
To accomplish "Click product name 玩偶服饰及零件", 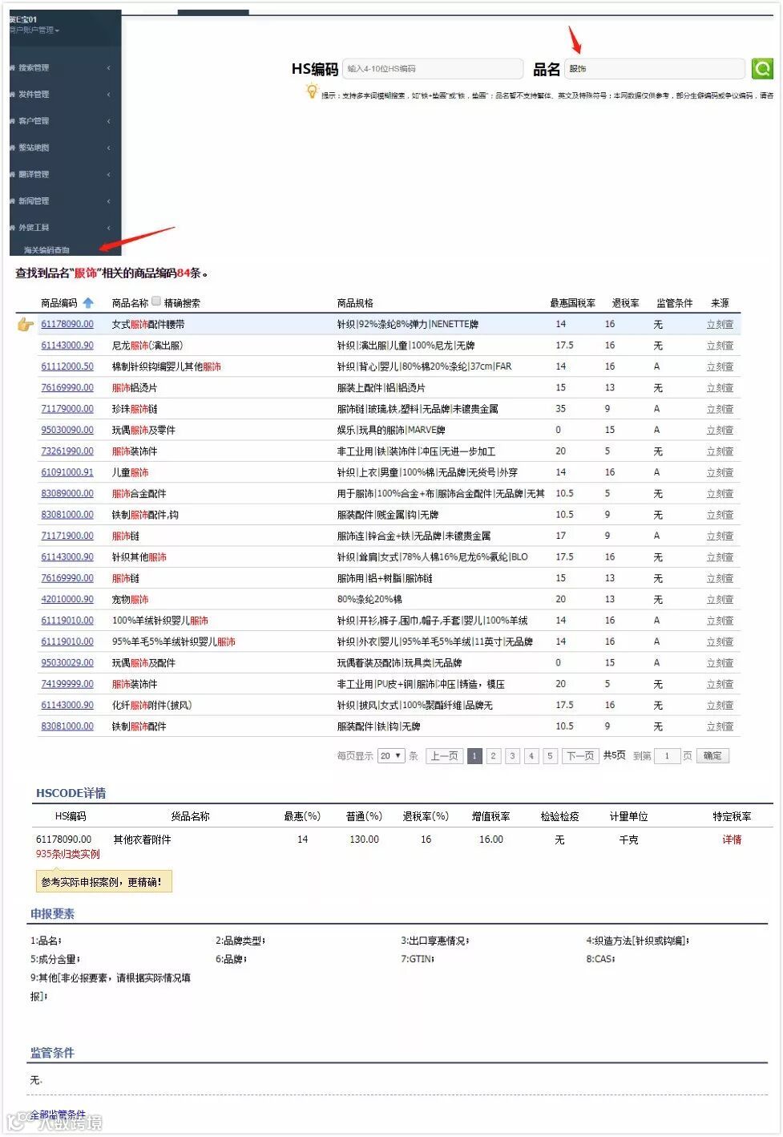I will [x=143, y=431].
